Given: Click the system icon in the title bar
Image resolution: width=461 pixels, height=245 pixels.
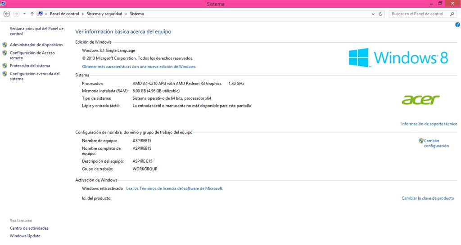Looking at the screenshot, I should point(3,4).
